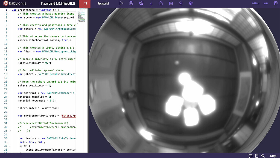Image resolution: width=280 pixels, height=158 pixels.
Task: Clear the playground using the trash icon
Action: (181, 3)
